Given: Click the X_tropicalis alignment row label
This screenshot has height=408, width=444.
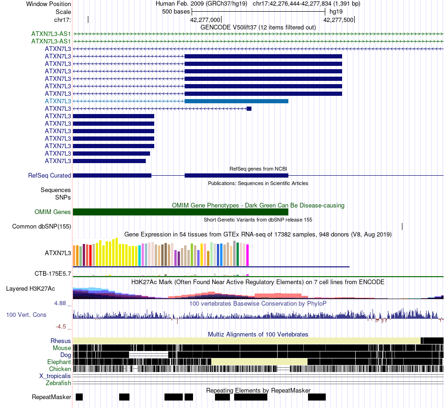Looking at the screenshot, I should pos(55,376).
